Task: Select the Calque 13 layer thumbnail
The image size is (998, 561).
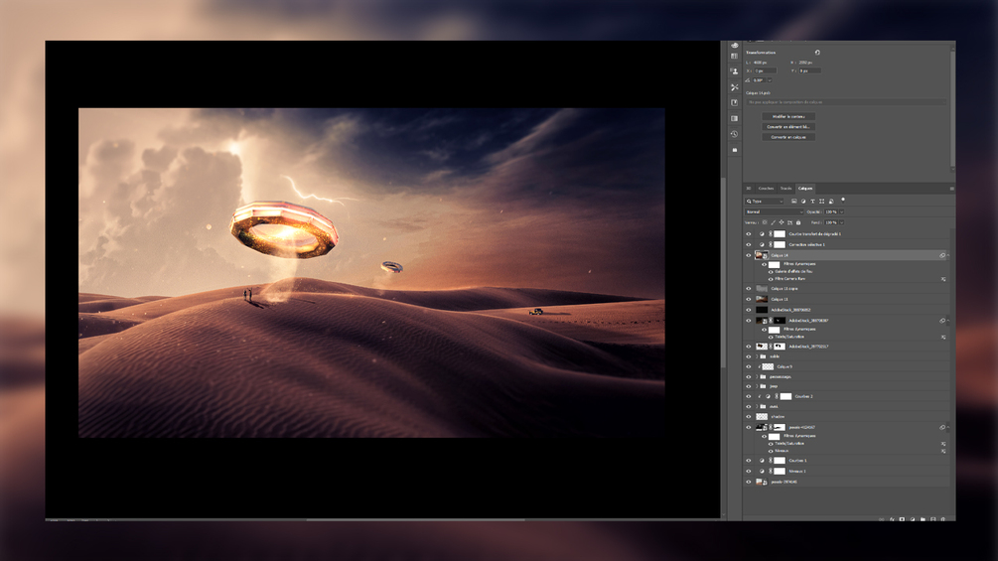Action: coord(762,299)
